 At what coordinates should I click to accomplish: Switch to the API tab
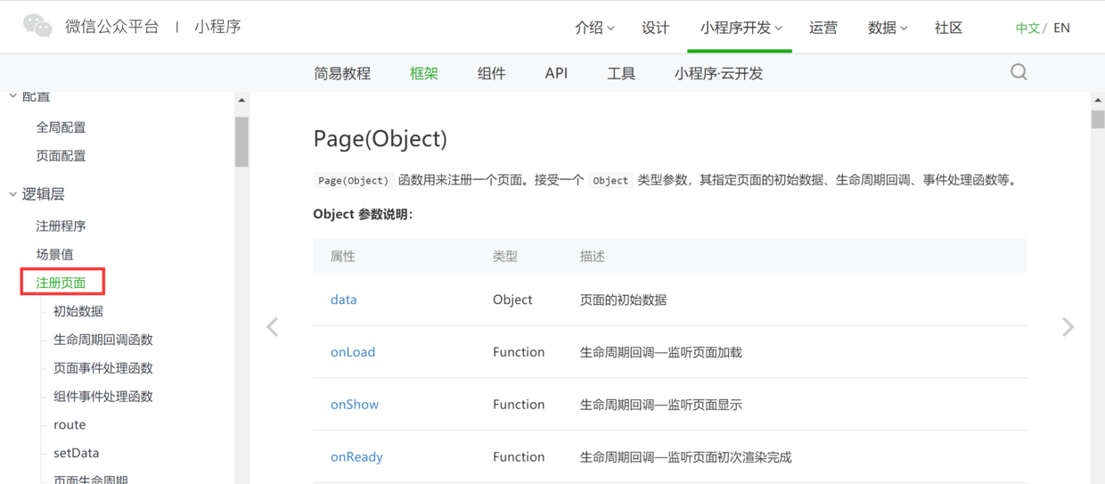[x=556, y=73]
